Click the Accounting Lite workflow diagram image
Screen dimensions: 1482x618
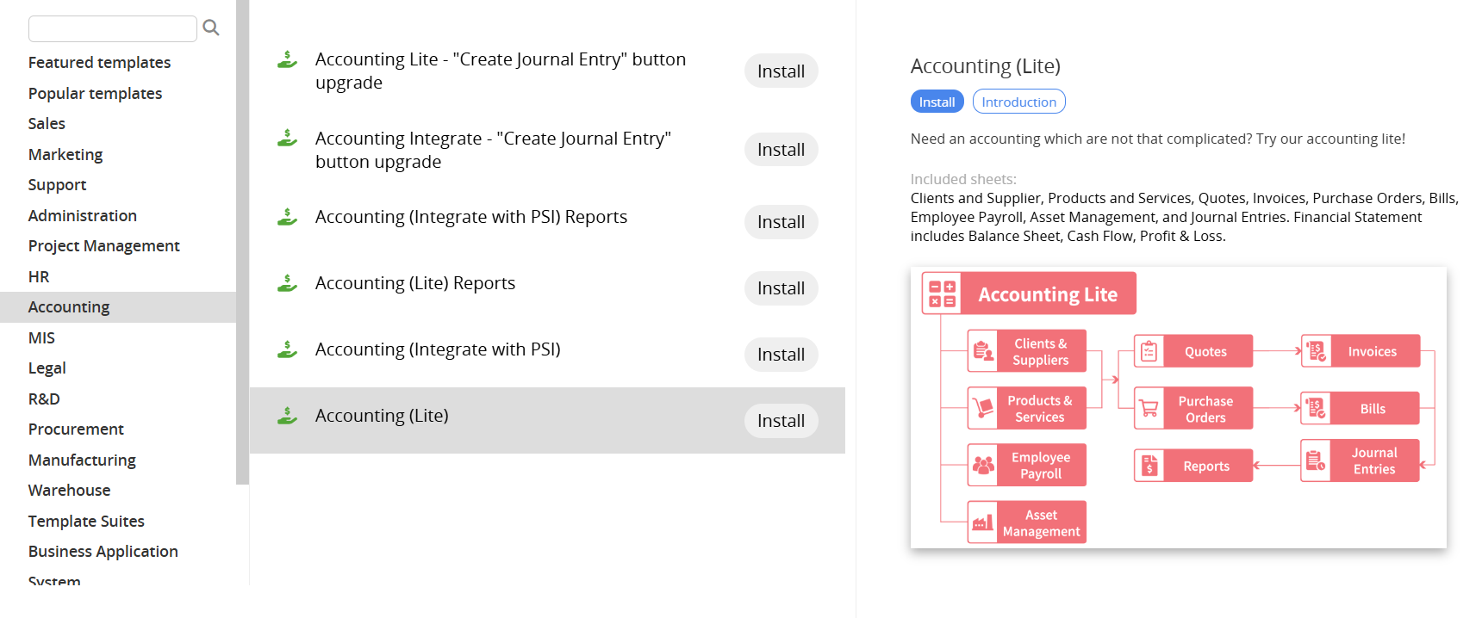click(x=1178, y=407)
